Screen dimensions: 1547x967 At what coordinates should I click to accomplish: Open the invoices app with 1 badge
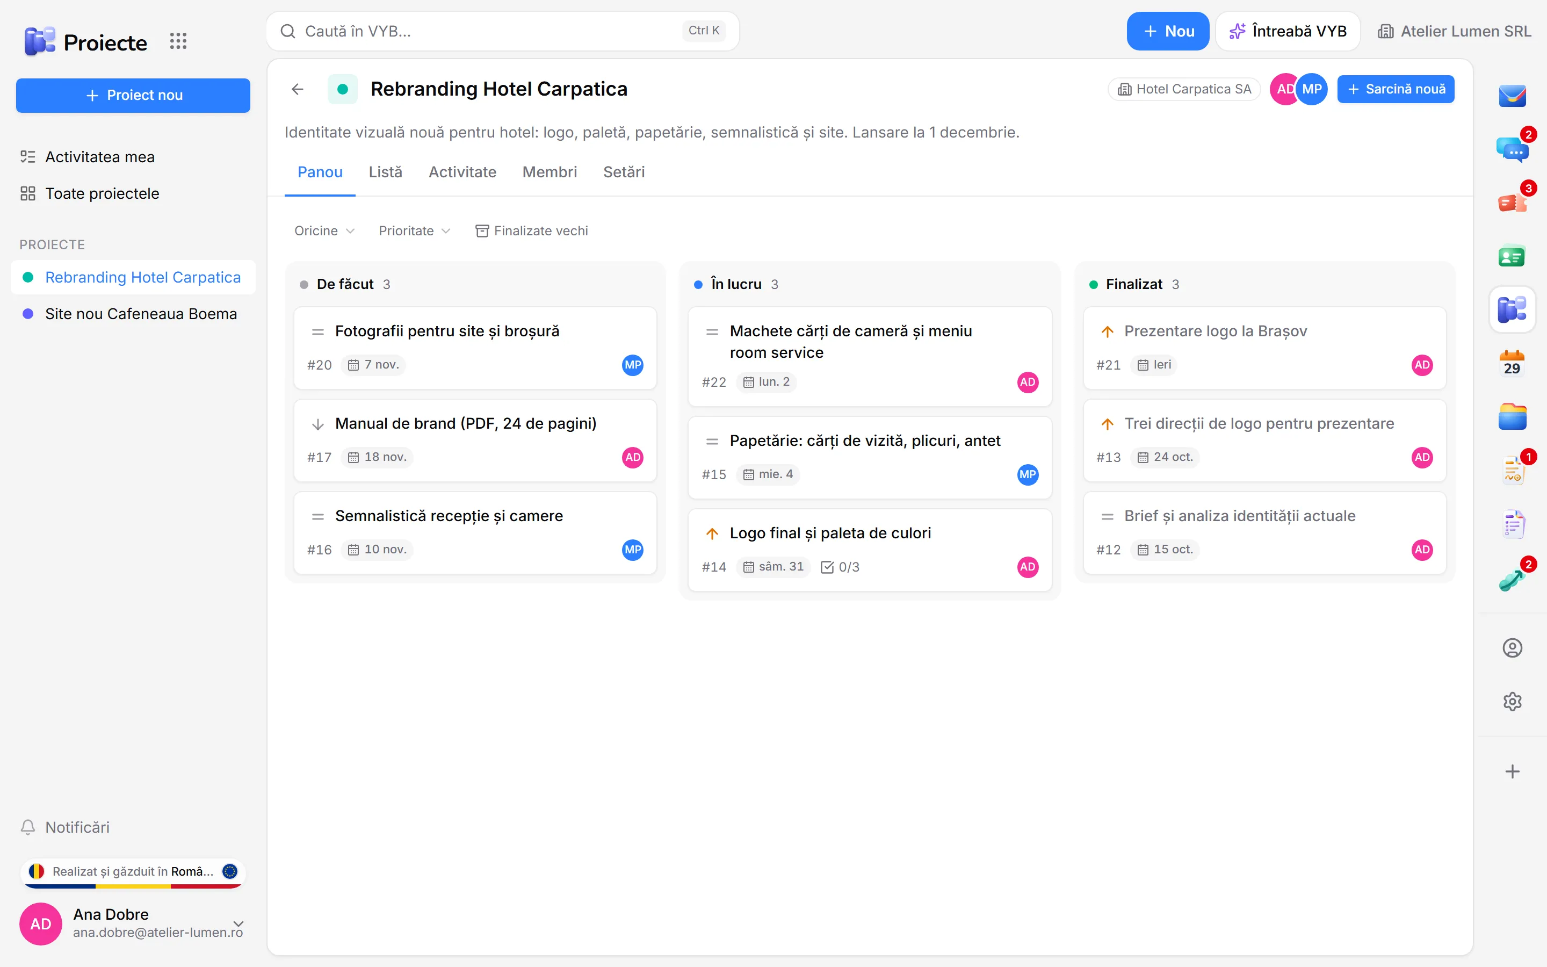click(x=1512, y=471)
